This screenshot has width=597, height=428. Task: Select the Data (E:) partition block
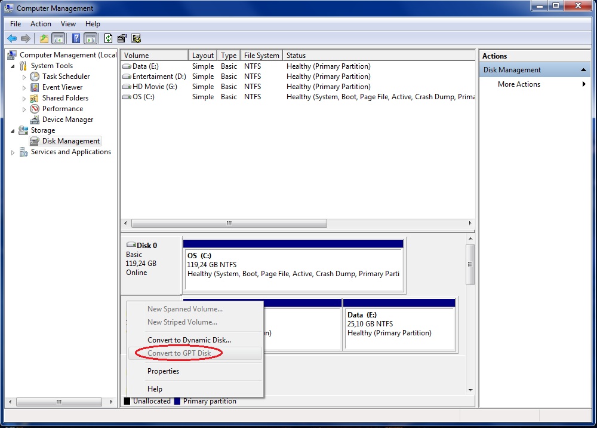[399, 325]
